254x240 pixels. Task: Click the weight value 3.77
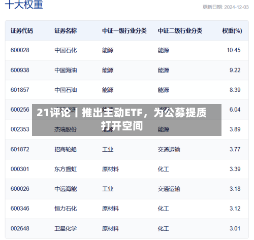(235, 149)
